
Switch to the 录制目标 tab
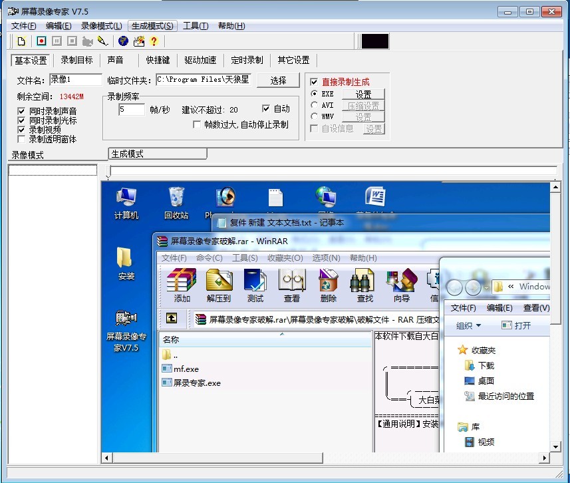coord(77,61)
